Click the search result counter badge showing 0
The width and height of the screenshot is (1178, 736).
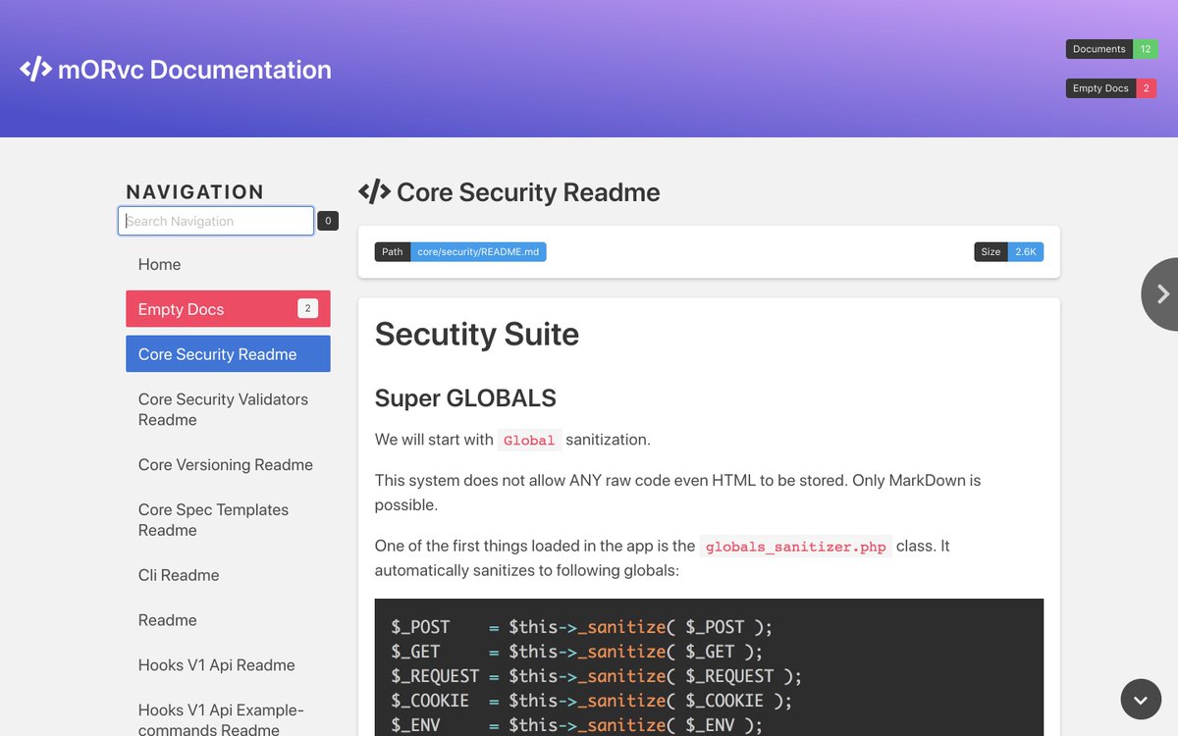point(328,221)
